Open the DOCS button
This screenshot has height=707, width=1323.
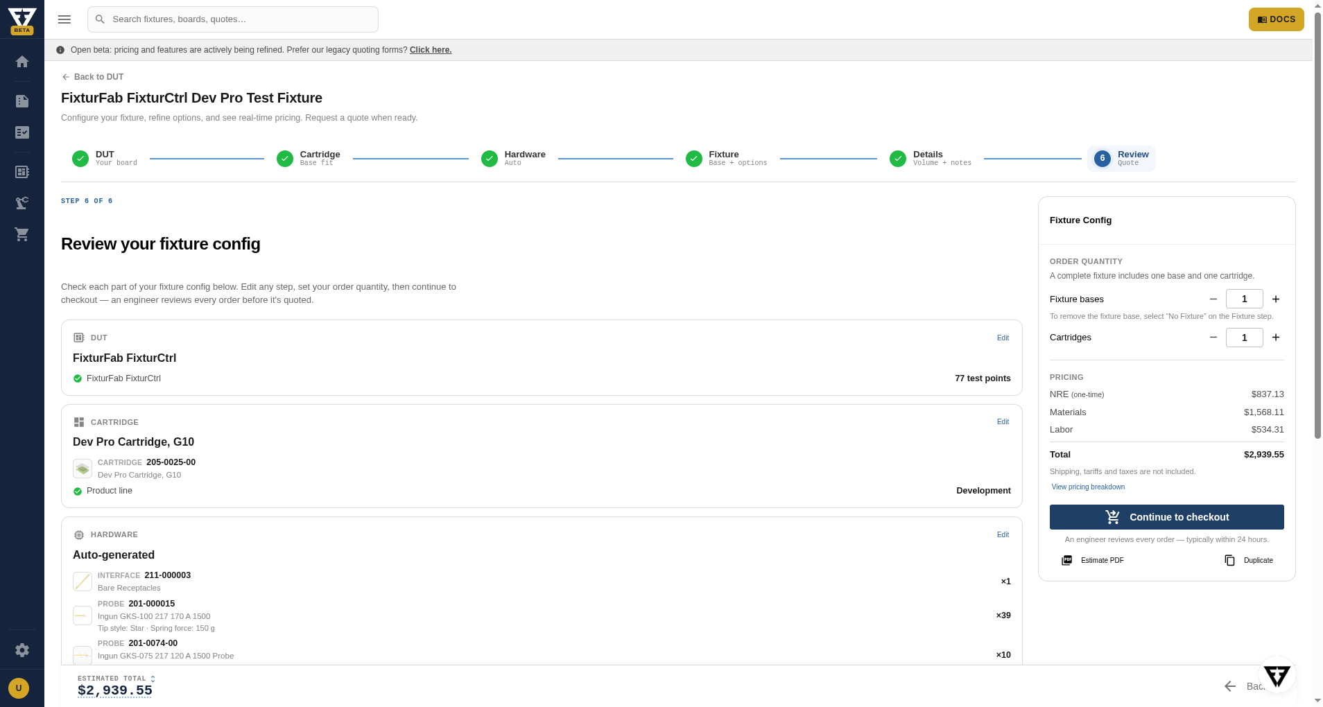click(x=1276, y=19)
